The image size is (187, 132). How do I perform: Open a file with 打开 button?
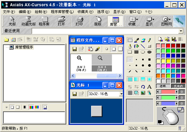[x=61, y=21]
